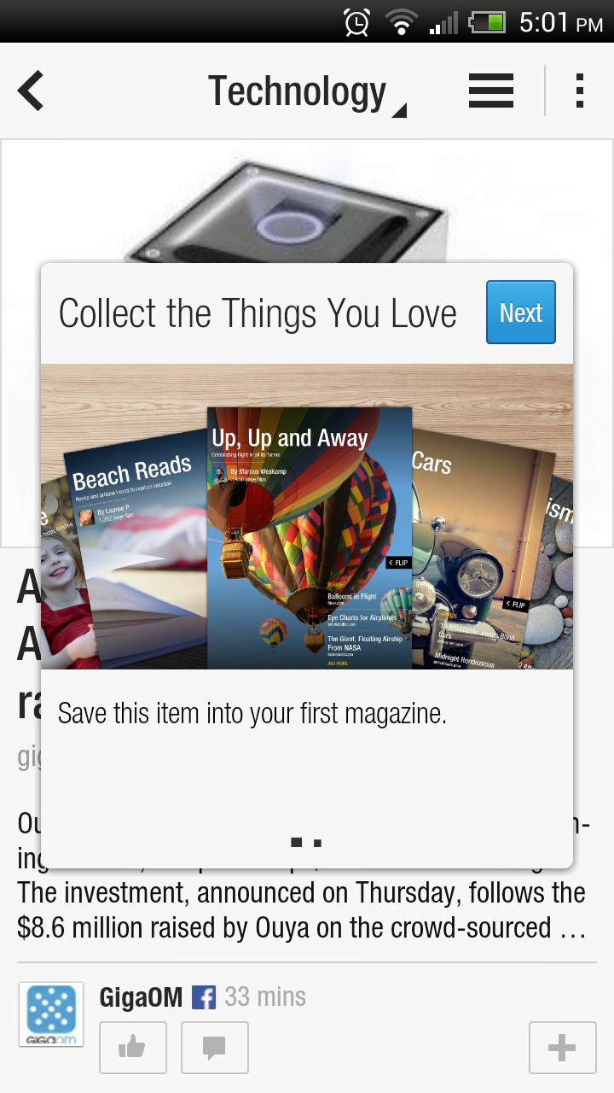Open the GigaOM source logo

[51, 1014]
